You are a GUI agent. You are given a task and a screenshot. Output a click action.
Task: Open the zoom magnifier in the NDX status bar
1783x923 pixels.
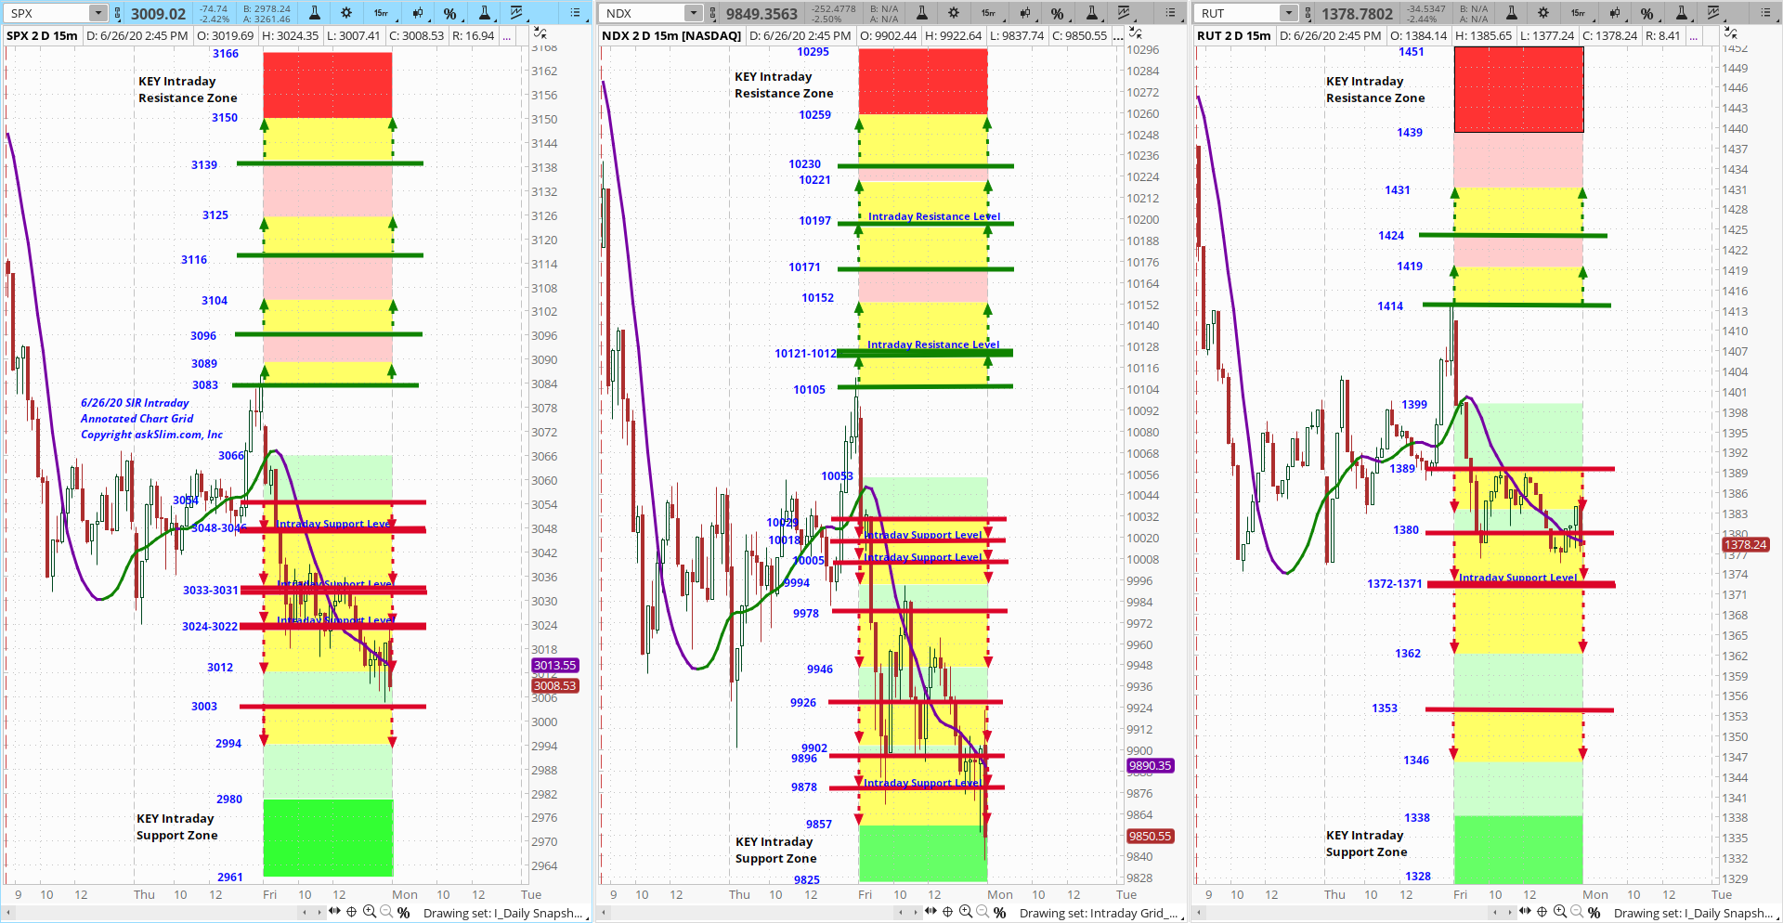pos(967,913)
